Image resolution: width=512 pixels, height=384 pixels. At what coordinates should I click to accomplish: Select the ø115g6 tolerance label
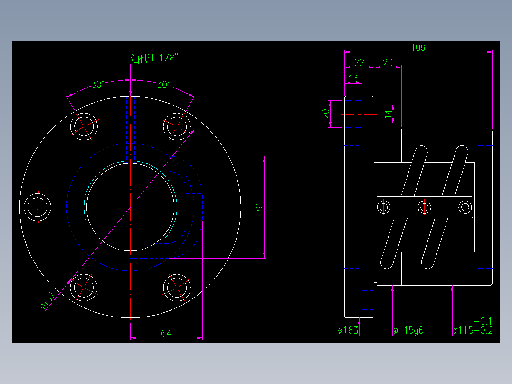(x=408, y=331)
